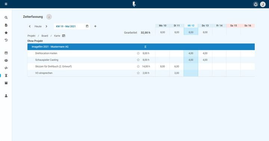Click the Do 13 worked total 8,00
269x141 pixels.
205,32
